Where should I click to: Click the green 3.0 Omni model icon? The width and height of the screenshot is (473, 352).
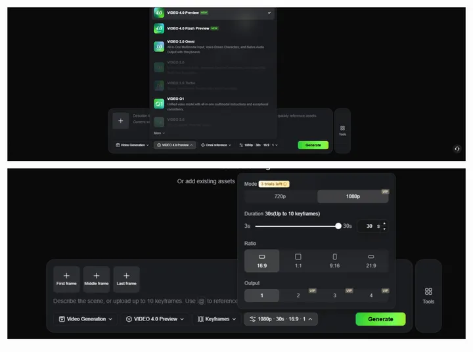(159, 47)
